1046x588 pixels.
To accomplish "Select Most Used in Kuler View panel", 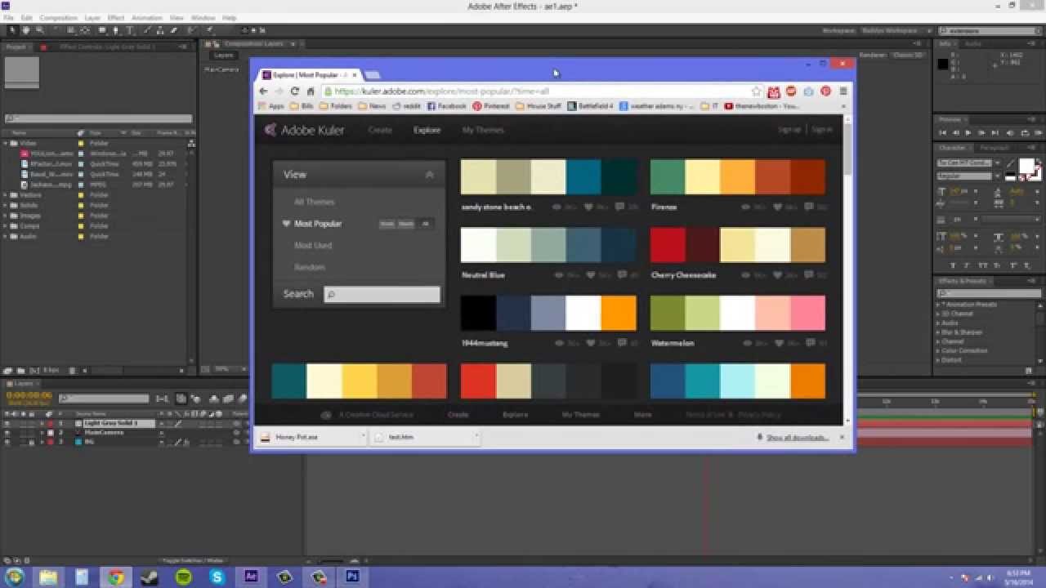I will pos(313,245).
